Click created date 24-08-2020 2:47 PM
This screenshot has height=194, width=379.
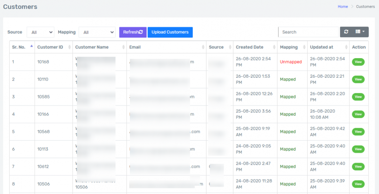(253, 167)
